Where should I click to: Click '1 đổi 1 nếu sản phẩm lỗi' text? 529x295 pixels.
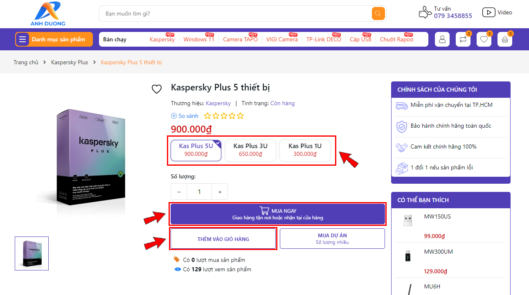click(x=442, y=167)
